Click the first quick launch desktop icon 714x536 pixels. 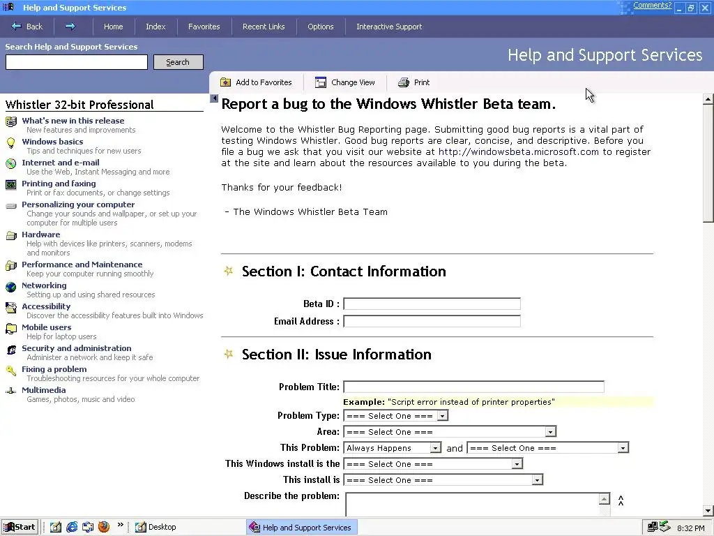[56, 527]
